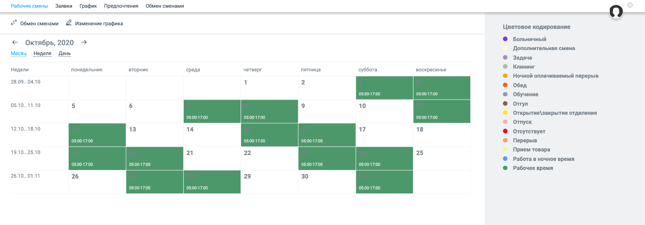Click the schedule change pencil icon
Viewport: 645px width, 225px height.
[69, 23]
